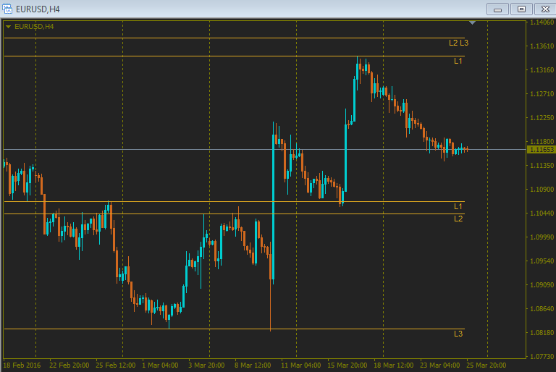Click the 3 Mar 20:00 time label
The height and width of the screenshot is (372, 556).
coord(206,365)
